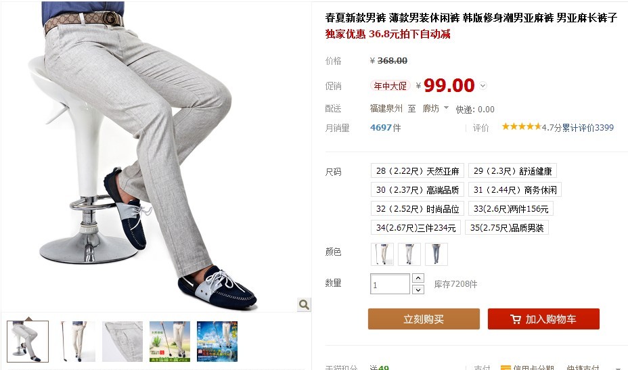The width and height of the screenshot is (628, 370).
Task: View the blue sky promotional thumbnail
Action: (x=217, y=341)
